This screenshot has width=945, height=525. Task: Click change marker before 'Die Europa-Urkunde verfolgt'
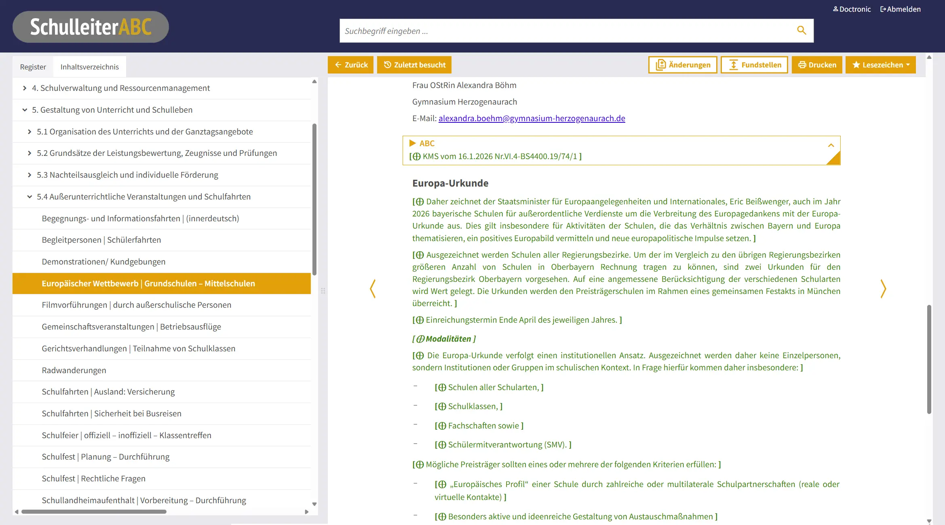420,355
